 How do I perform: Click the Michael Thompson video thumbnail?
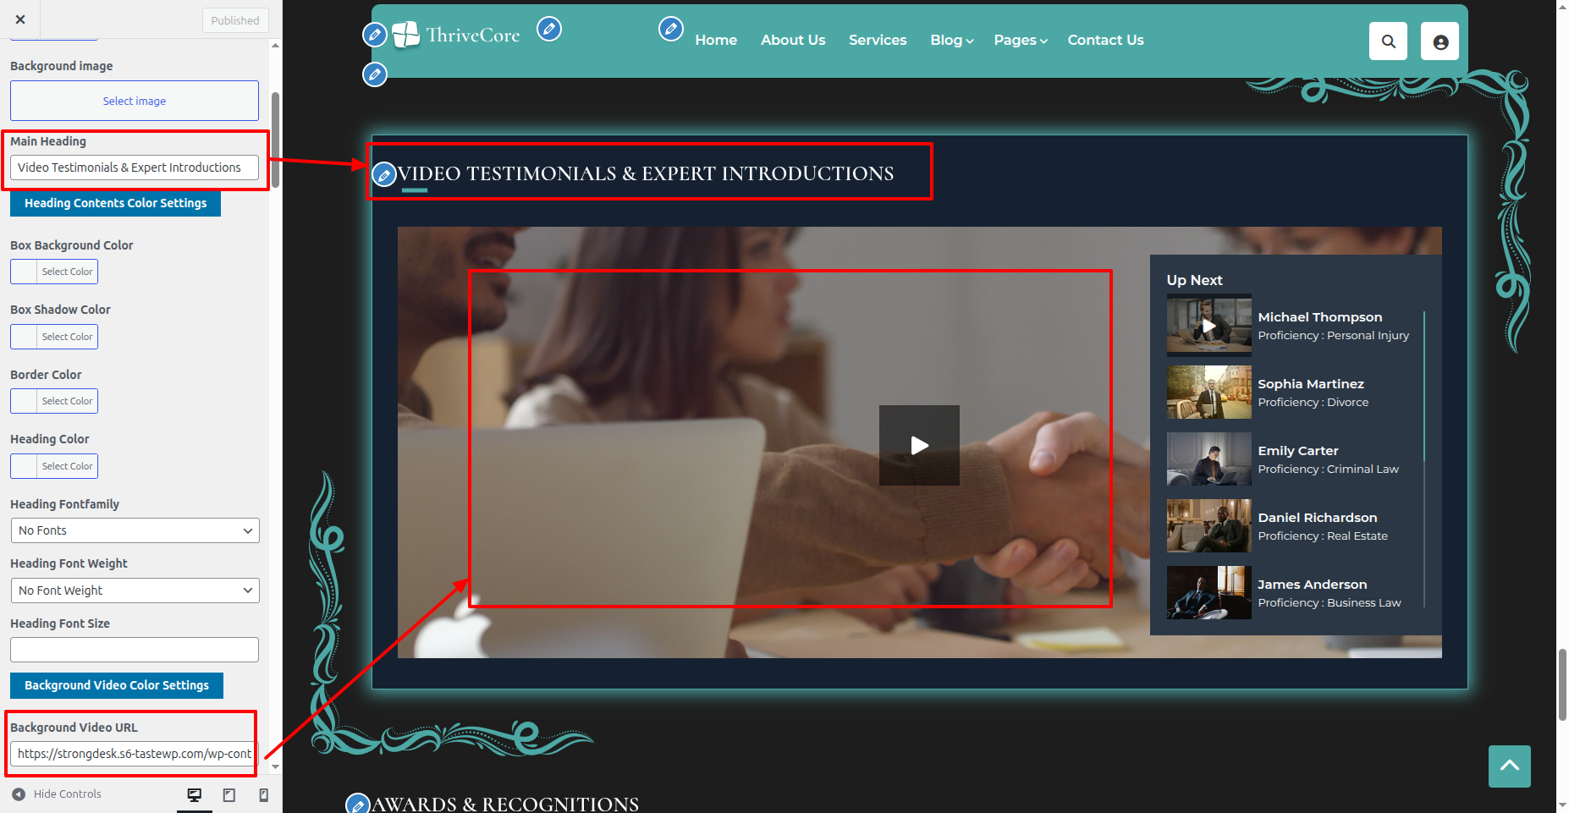click(1208, 325)
